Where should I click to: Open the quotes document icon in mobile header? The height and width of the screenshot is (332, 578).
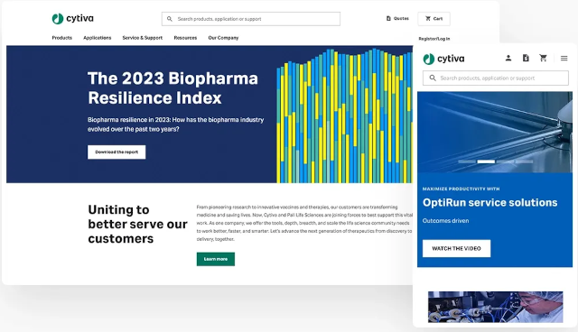click(526, 58)
